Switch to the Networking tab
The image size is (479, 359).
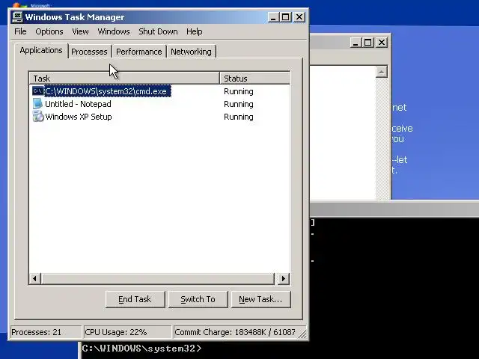[x=192, y=52]
